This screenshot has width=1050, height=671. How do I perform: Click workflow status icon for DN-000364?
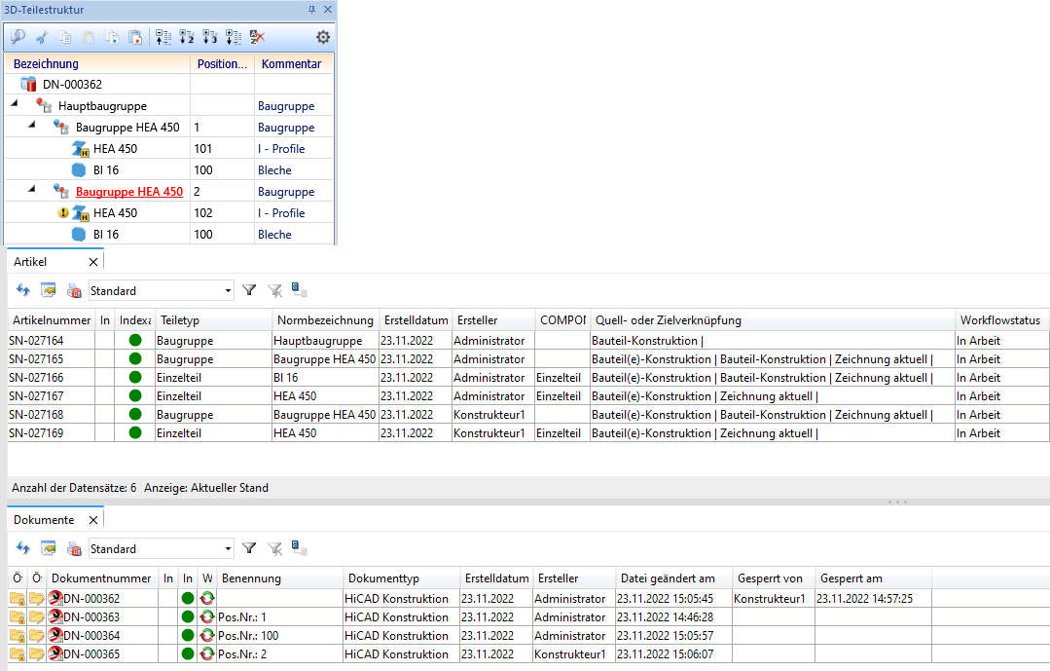click(x=206, y=636)
